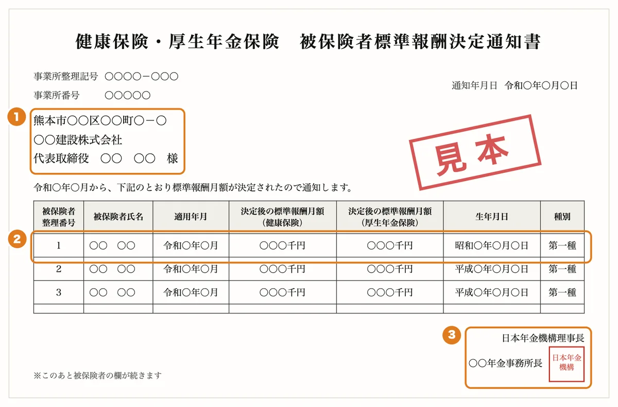This screenshot has height=407, width=618.
Task: Select the 通知年月日 label
Action: click(474, 85)
